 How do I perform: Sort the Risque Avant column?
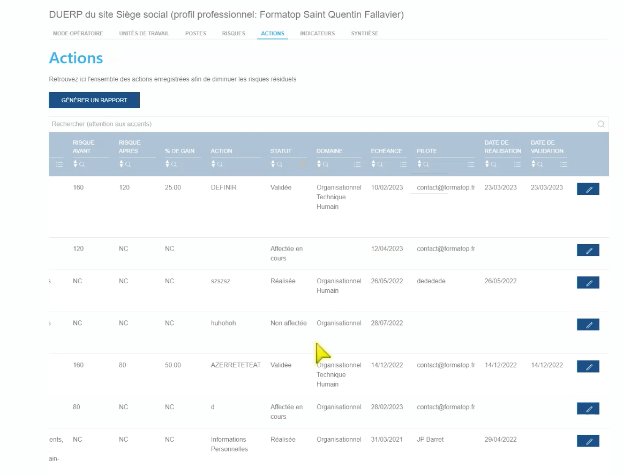click(x=75, y=164)
